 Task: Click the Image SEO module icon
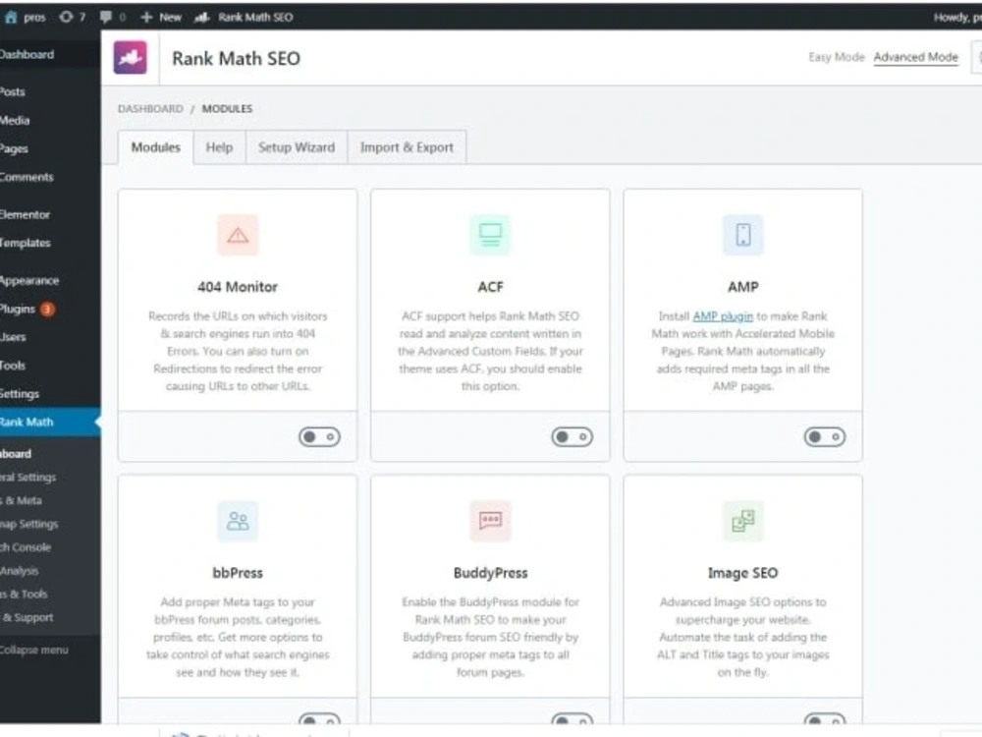(743, 521)
